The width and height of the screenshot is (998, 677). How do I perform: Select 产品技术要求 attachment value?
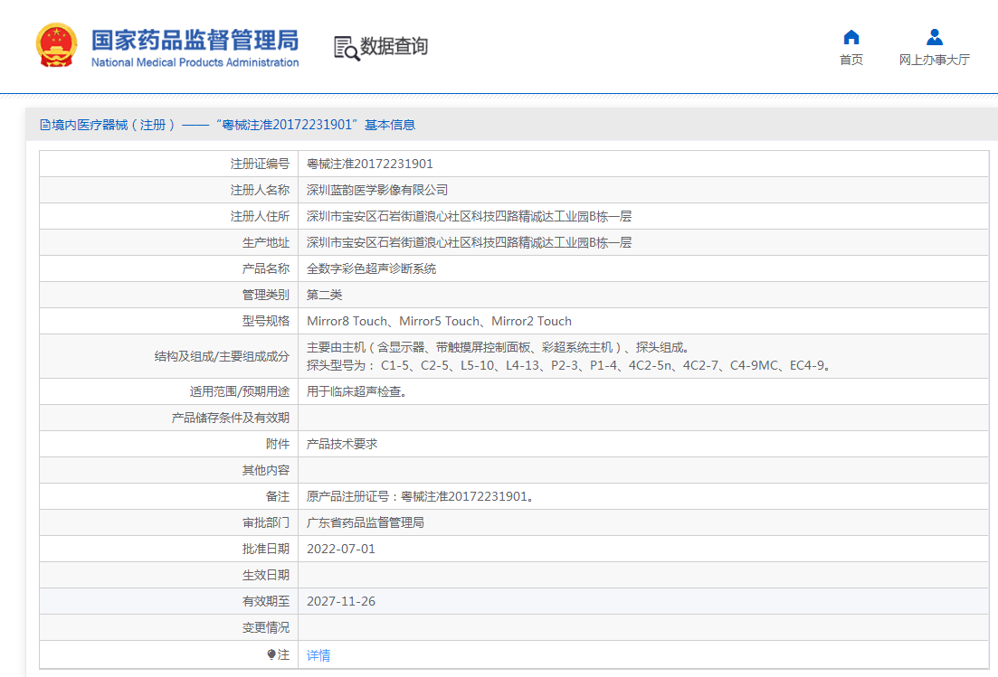tap(342, 444)
